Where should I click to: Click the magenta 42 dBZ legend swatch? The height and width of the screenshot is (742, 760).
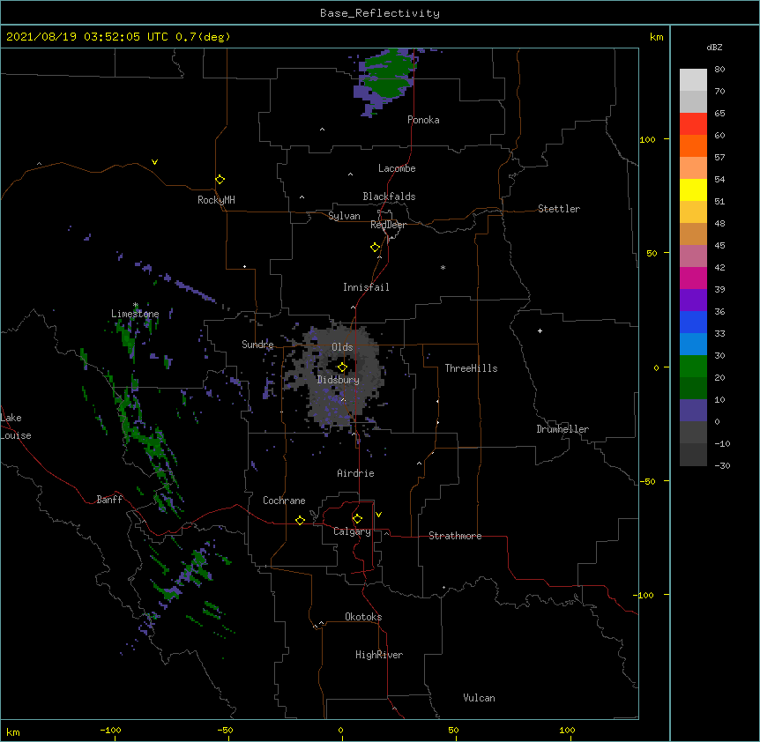(693, 278)
